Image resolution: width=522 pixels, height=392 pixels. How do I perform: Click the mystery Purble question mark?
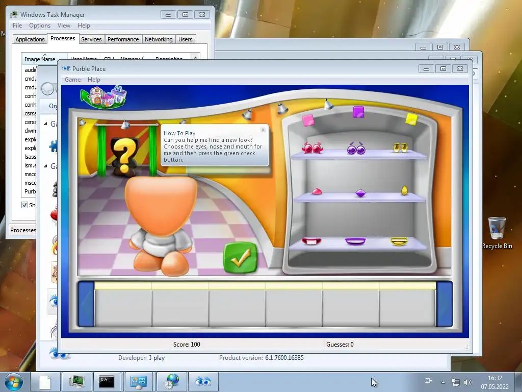pyautogui.click(x=124, y=156)
